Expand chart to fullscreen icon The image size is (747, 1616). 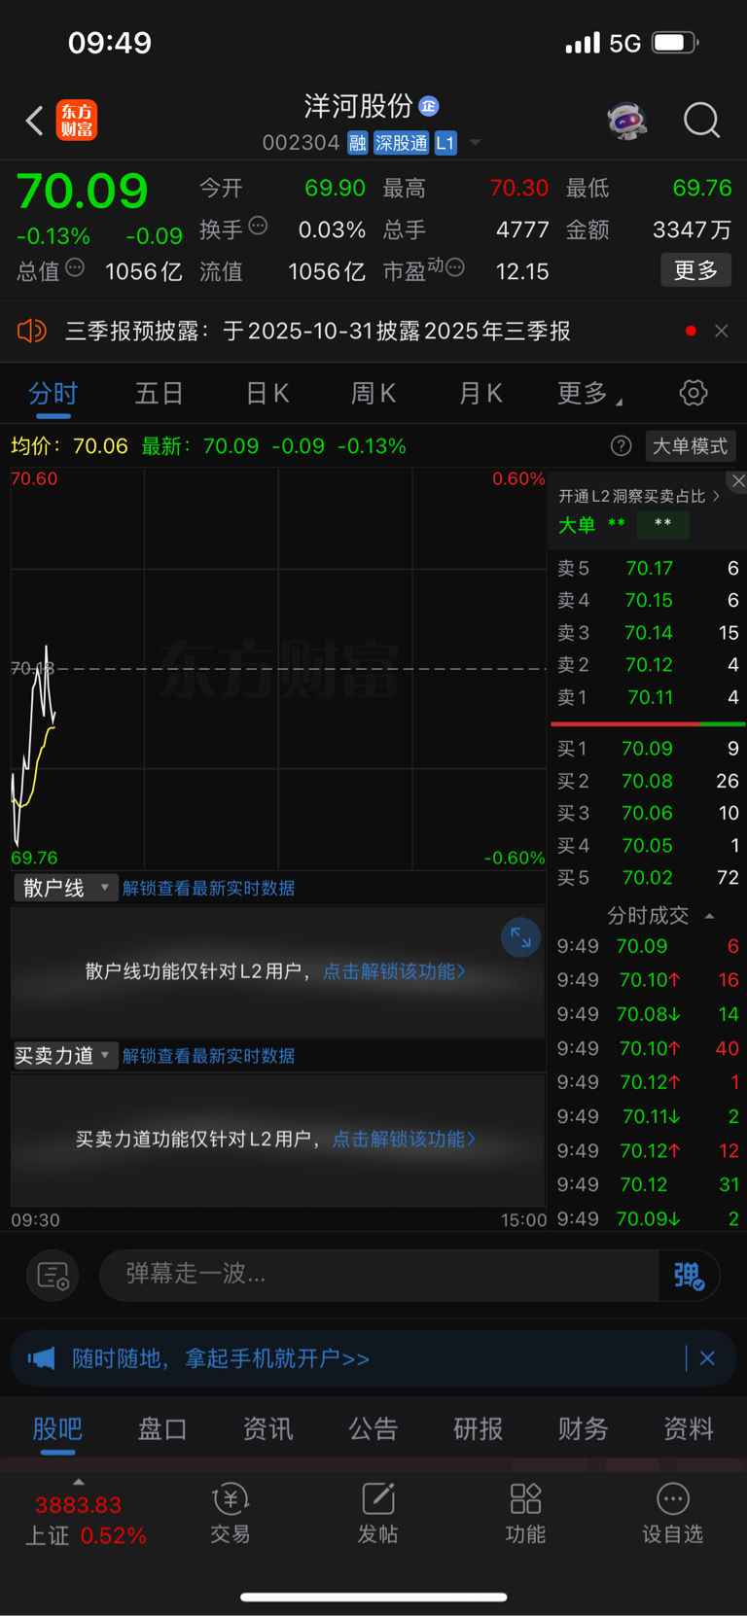(520, 937)
